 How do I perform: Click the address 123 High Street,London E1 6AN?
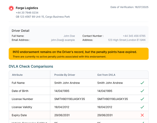(127, 40)
